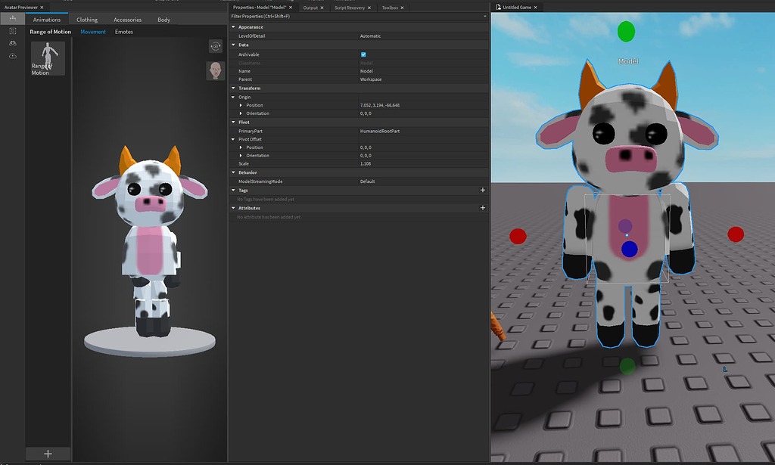Click the cloud upload icon in left sidebar
Screen dimensions: 775x465
tap(12, 55)
